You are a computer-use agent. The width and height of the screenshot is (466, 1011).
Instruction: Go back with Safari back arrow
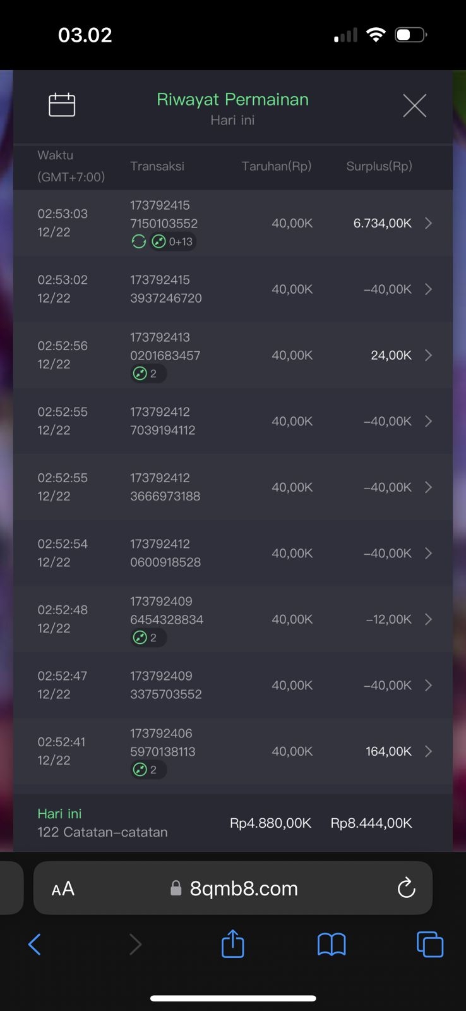click(35, 945)
